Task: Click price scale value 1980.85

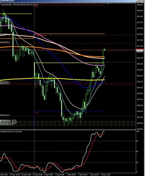Action: 140,10
